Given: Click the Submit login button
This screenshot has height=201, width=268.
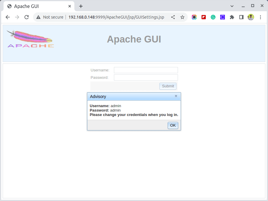Looking at the screenshot, I should tap(168, 86).
